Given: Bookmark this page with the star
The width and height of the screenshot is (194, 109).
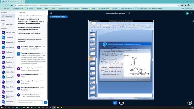Looking at the screenshot, I should (x=178, y=5).
